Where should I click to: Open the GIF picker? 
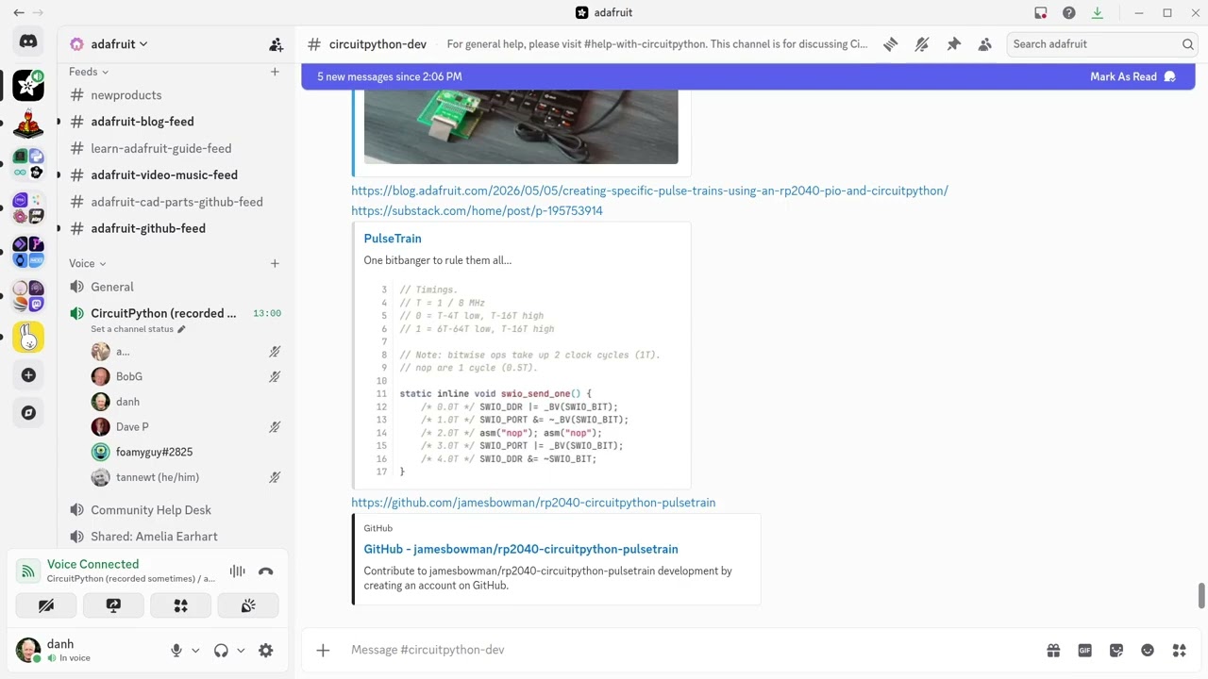(1085, 650)
